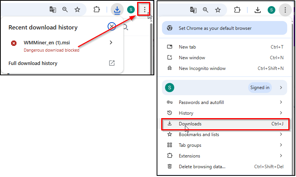Click the translate icon in the left window toolbar
This screenshot has width=296, height=177.
click(53, 10)
